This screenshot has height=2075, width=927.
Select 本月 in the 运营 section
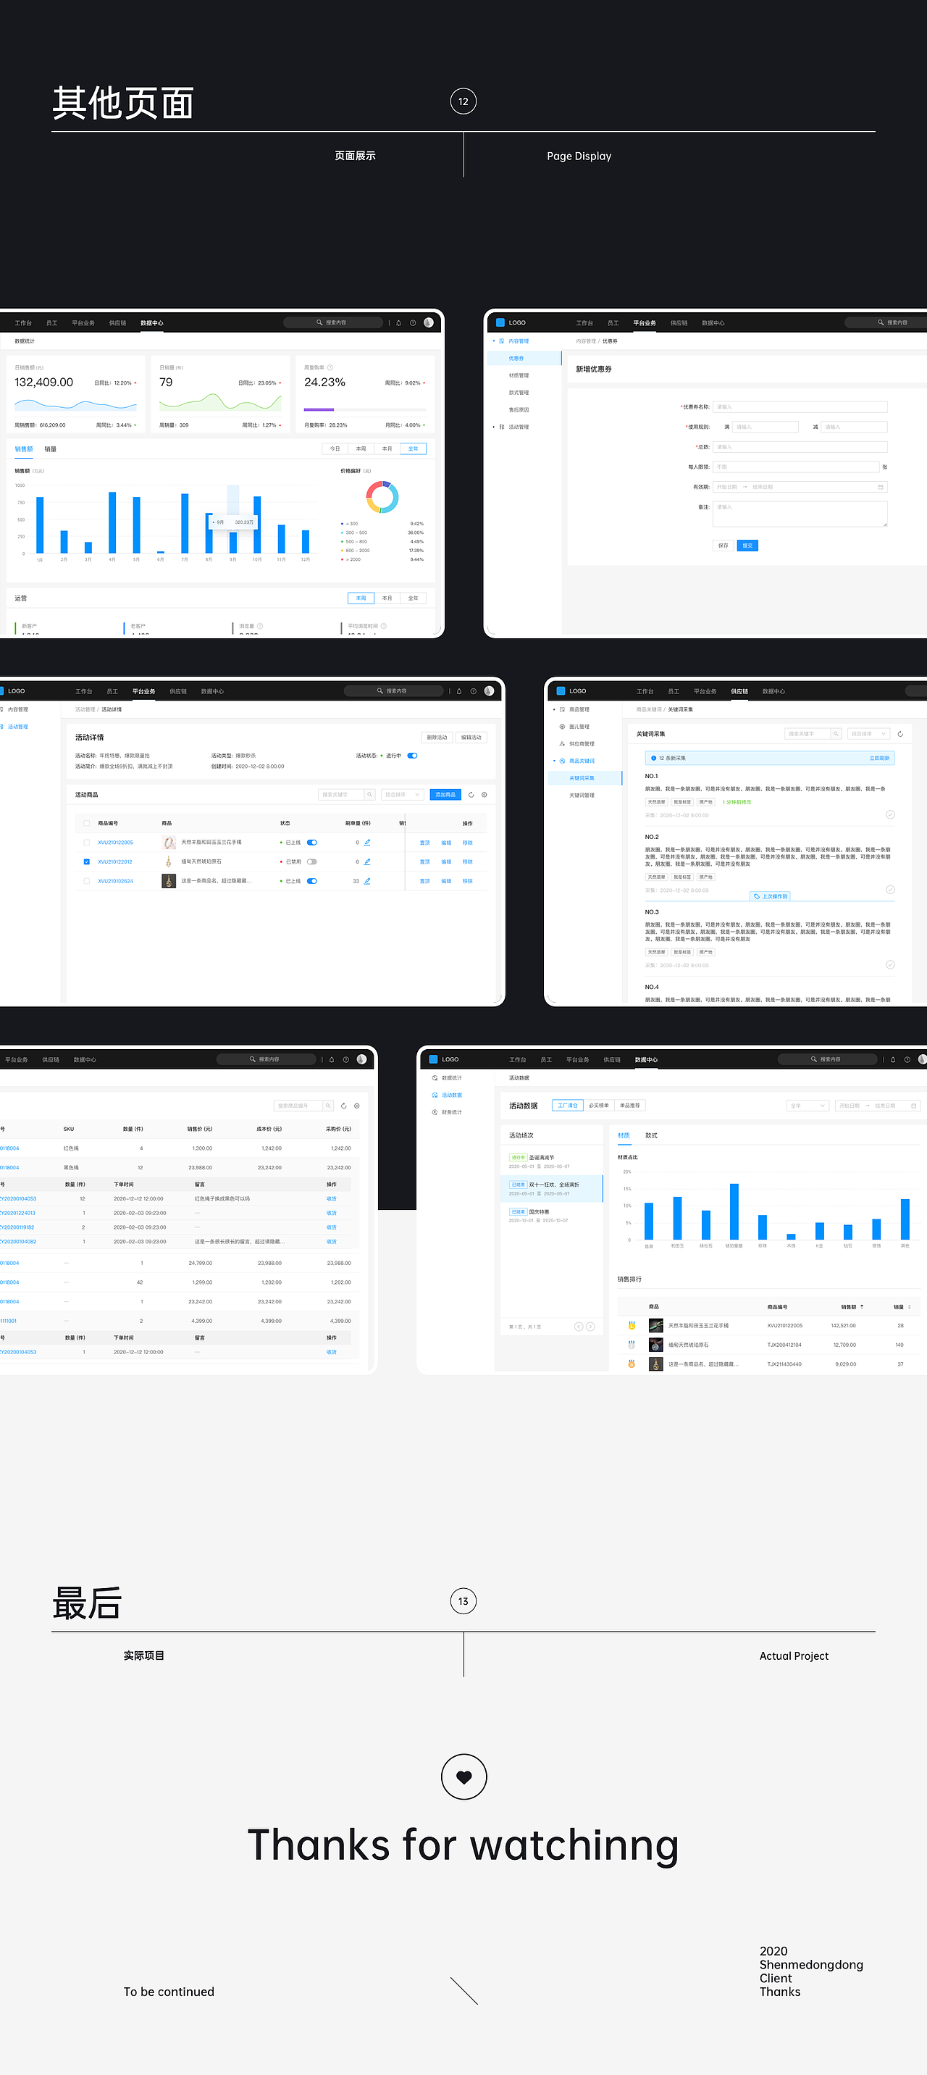(387, 598)
